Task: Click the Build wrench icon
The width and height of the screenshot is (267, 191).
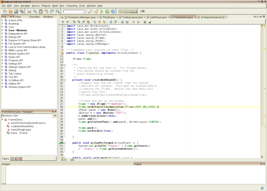Action: pos(90,11)
